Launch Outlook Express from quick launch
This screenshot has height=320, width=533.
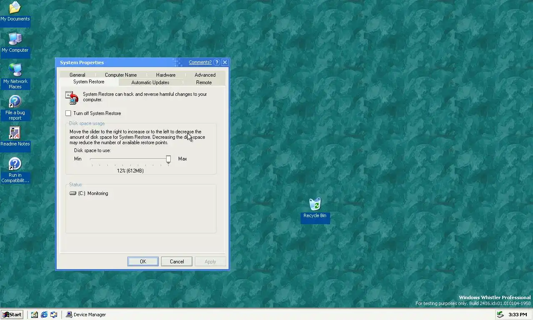(54, 315)
